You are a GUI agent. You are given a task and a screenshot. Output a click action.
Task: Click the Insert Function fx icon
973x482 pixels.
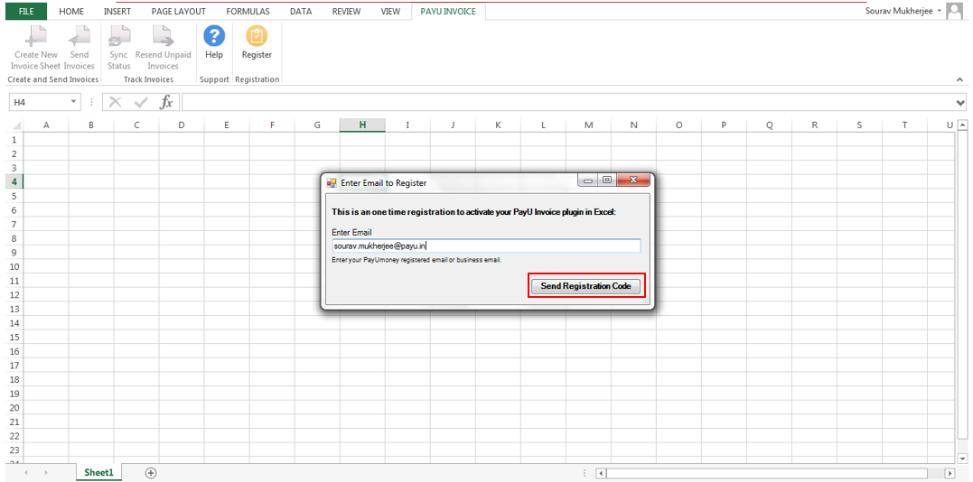coord(166,102)
